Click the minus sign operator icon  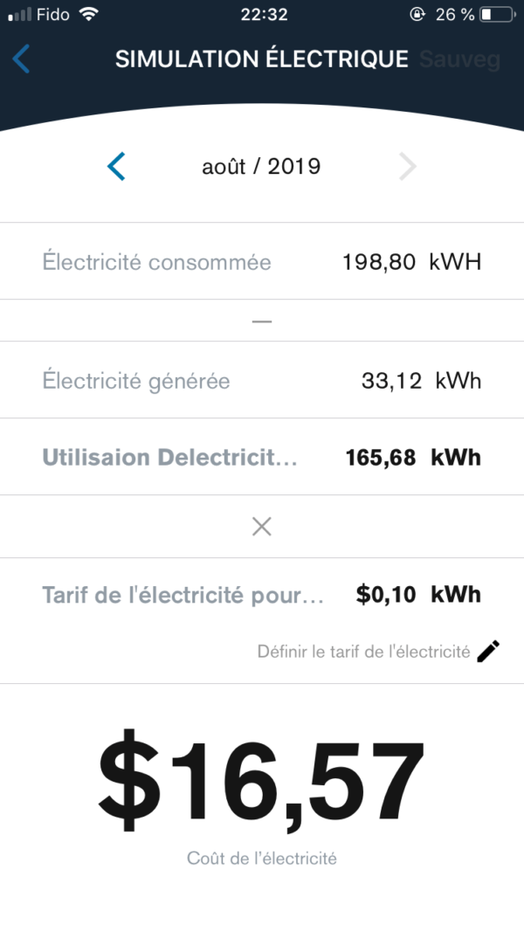point(262,321)
